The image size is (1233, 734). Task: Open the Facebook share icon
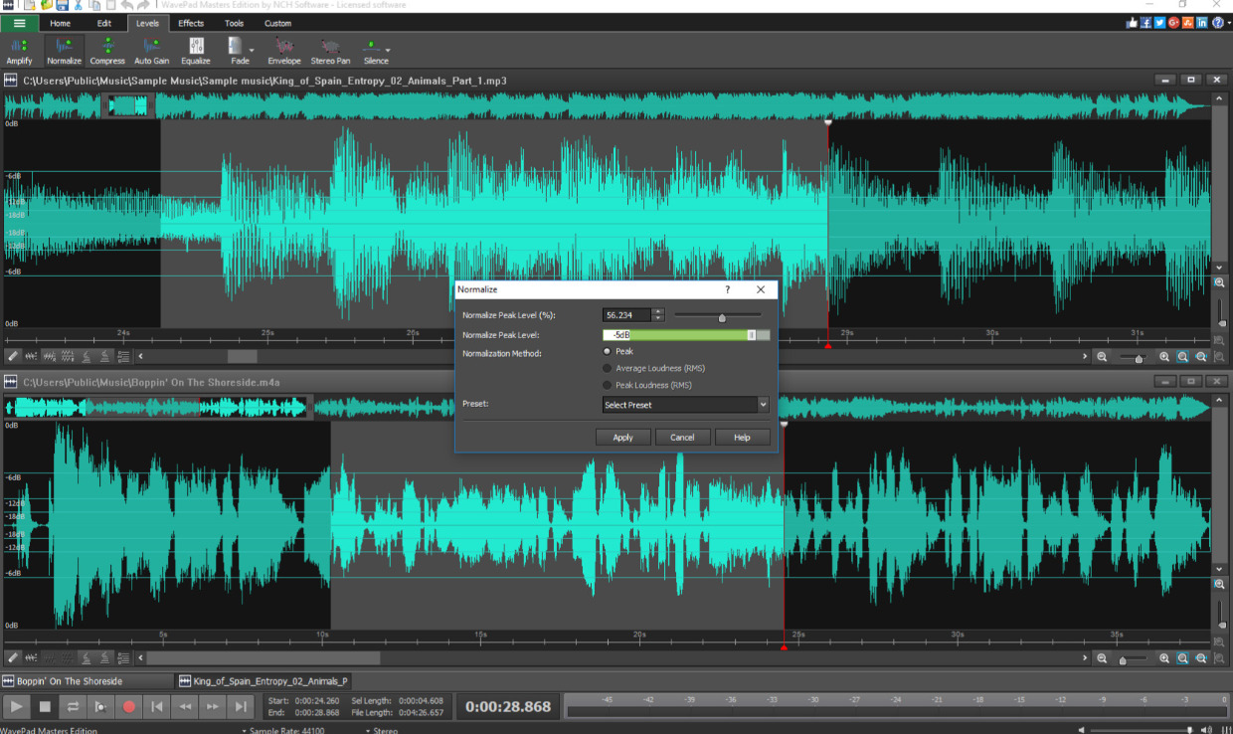[x=1146, y=23]
